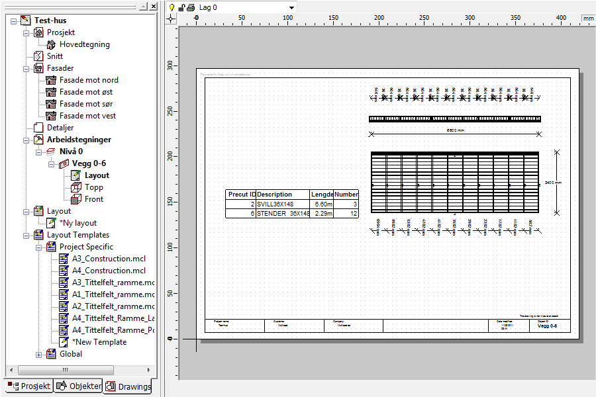The width and height of the screenshot is (596, 397).
Task: Click the *Ny layout icon
Action: click(51, 223)
